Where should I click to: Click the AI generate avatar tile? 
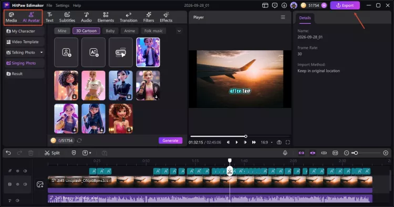(93, 52)
